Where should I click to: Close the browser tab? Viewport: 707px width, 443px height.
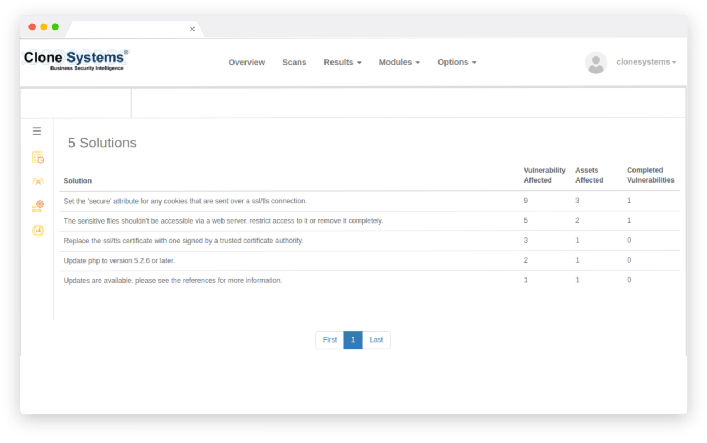coord(192,29)
